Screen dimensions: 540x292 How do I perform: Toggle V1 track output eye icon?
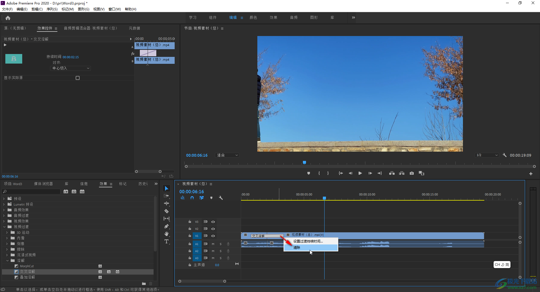(x=213, y=236)
